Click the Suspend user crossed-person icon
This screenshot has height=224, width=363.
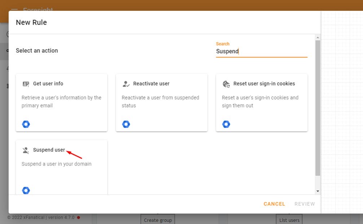click(x=26, y=150)
